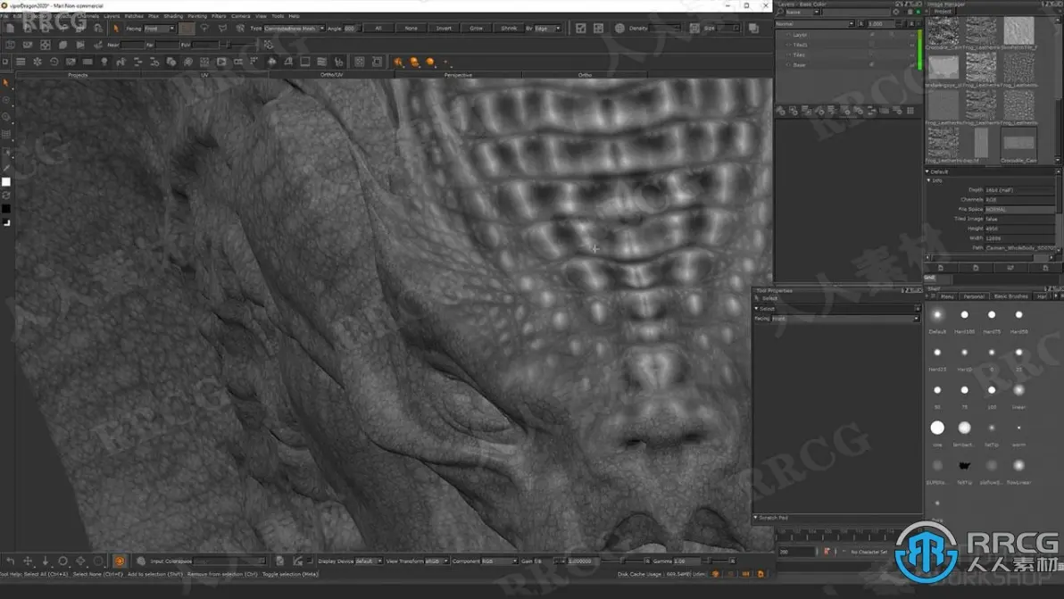Toggle visibility of the Tiled1 layer

click(x=788, y=45)
